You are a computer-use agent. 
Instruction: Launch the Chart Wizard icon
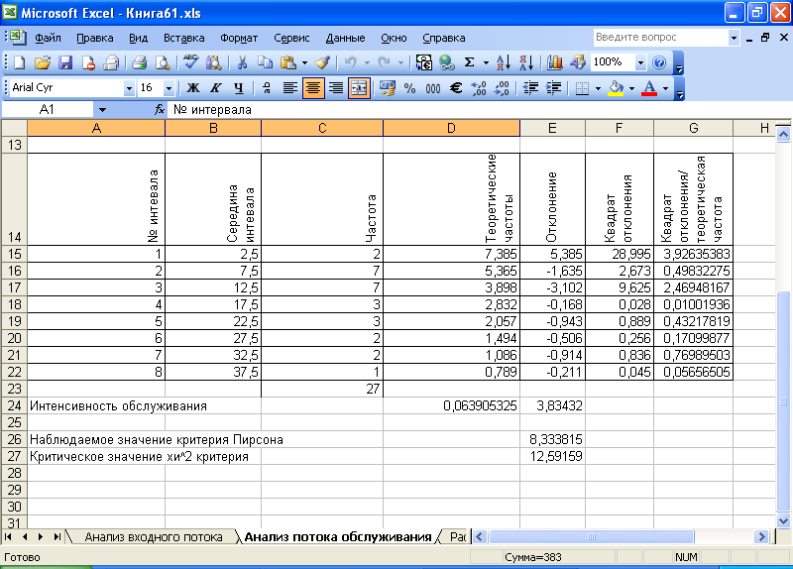point(555,62)
